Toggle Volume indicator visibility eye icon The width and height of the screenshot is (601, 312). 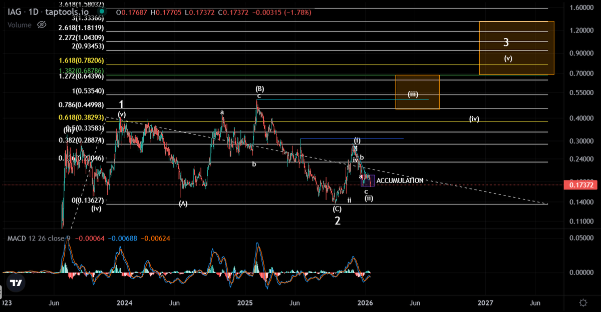(43, 24)
